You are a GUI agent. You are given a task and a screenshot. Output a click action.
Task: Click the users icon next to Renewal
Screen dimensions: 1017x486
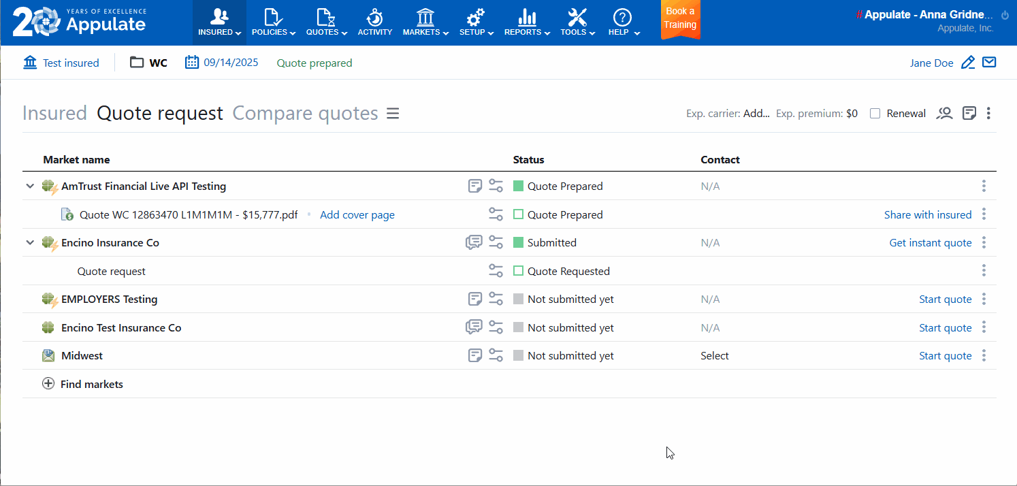pyautogui.click(x=944, y=113)
